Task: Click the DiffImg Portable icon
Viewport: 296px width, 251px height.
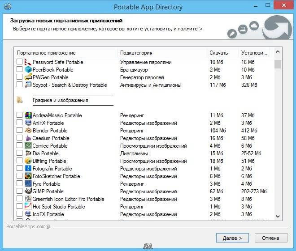Action: click(28, 161)
